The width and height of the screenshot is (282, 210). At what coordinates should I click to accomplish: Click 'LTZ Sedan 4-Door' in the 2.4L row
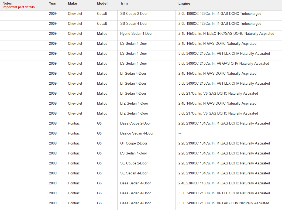(x=134, y=103)
